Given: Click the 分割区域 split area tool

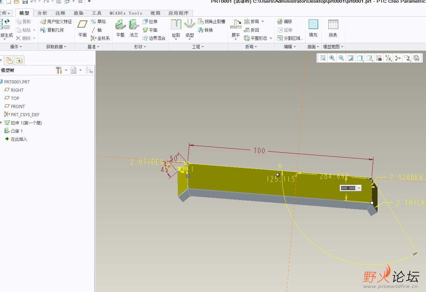Looking at the screenshot, I should coord(290,38).
